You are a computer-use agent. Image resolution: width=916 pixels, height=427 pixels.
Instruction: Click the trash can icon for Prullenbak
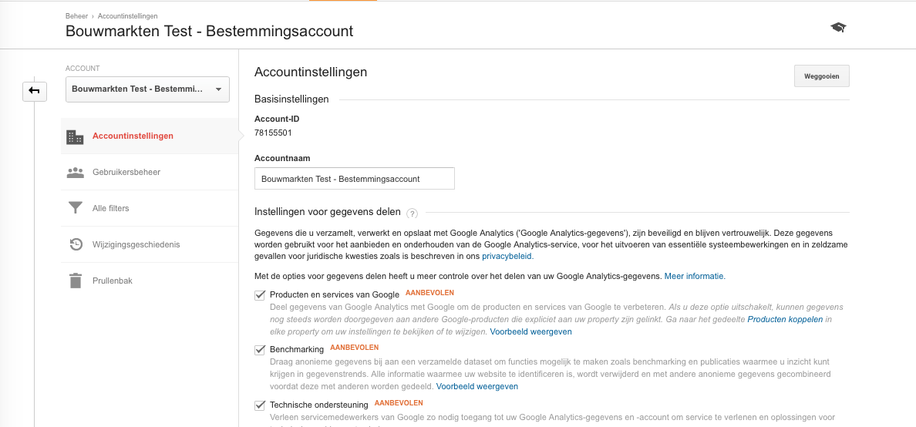tap(76, 281)
